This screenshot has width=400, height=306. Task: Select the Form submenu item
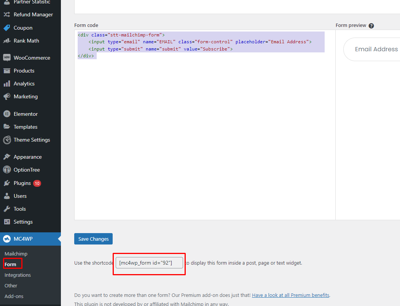pos(10,265)
